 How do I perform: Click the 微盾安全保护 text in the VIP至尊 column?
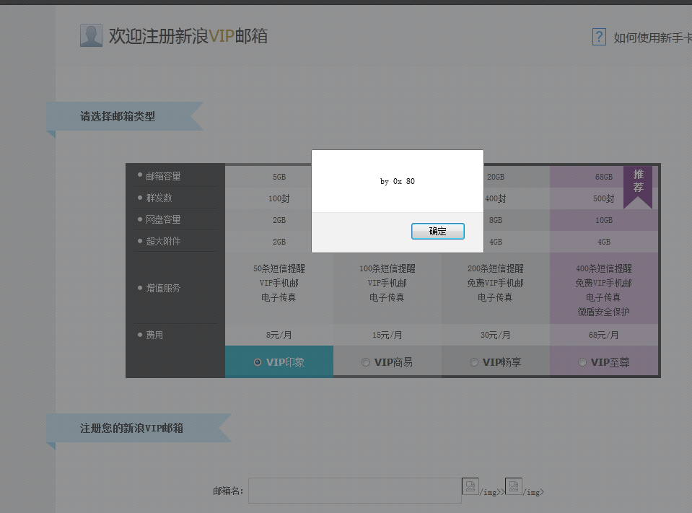[604, 312]
